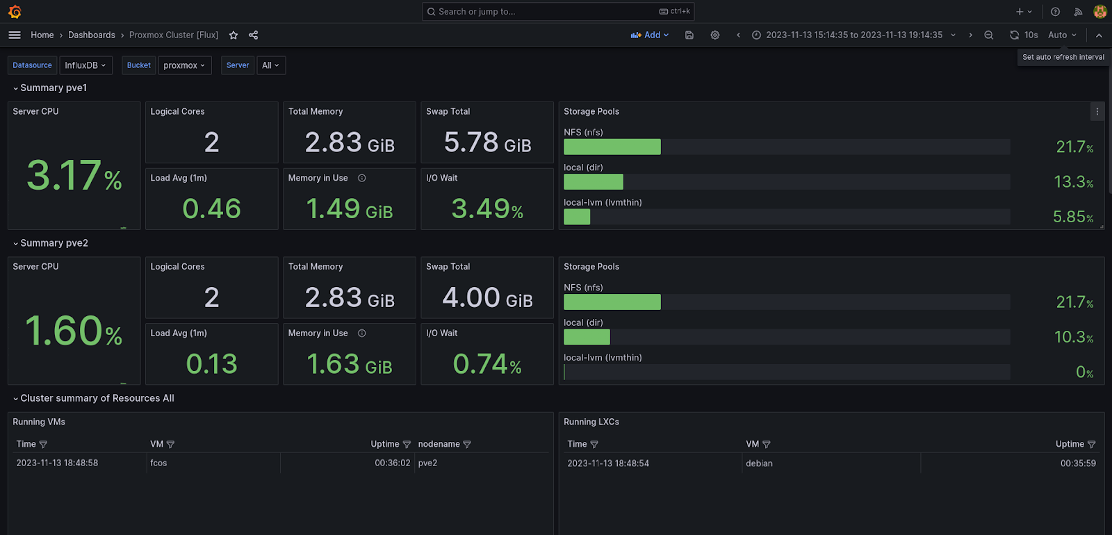Filter Running VMs Uptime column

(x=407, y=444)
